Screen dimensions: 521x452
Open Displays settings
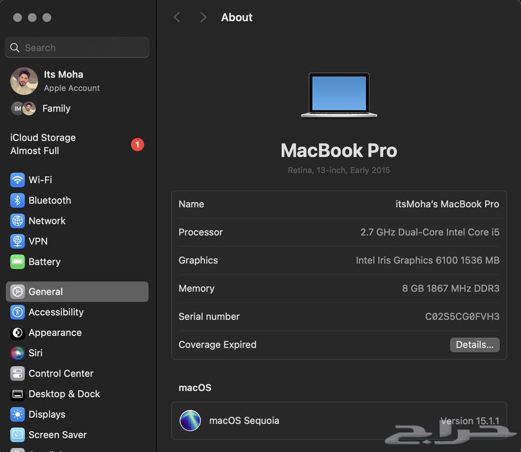click(46, 414)
